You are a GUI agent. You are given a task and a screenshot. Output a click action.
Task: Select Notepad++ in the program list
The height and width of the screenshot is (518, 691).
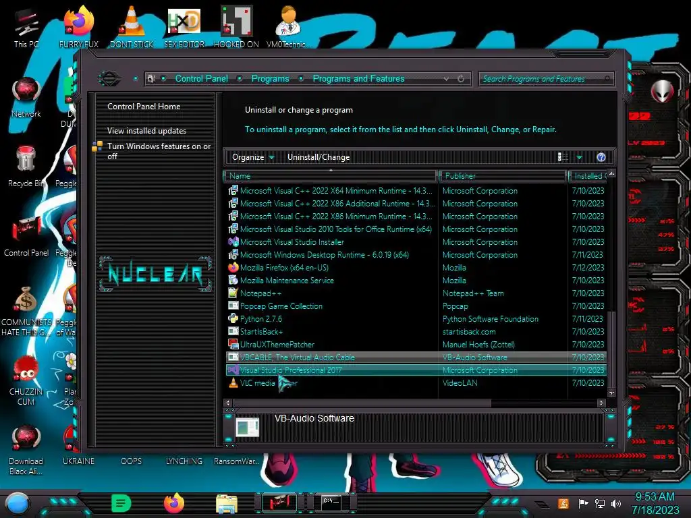(x=416, y=293)
